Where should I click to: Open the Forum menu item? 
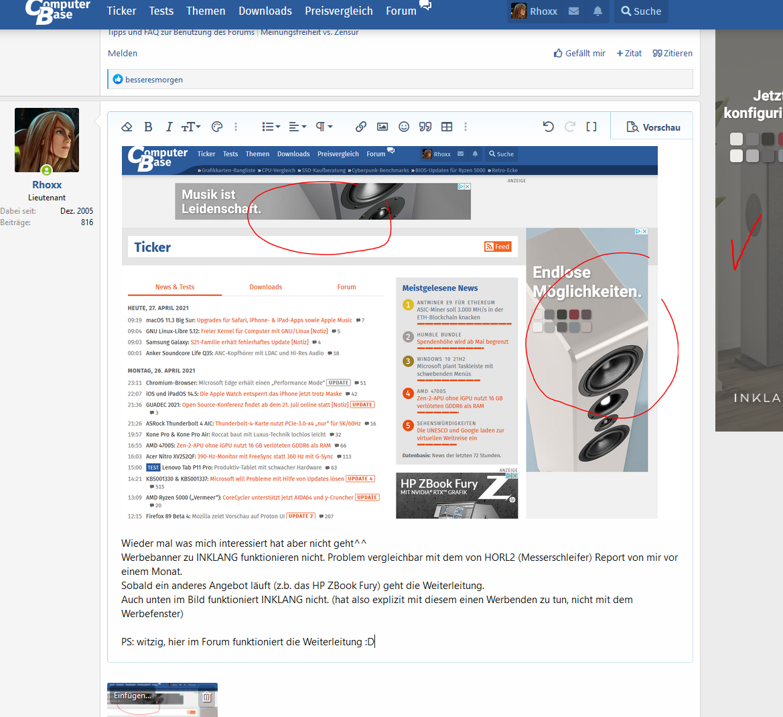[401, 11]
